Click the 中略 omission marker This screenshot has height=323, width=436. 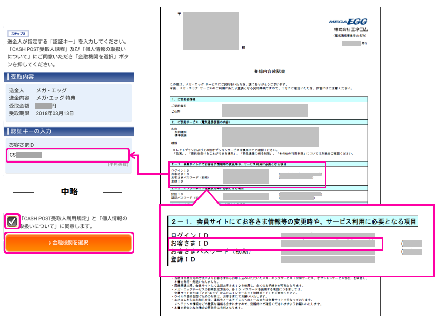pyautogui.click(x=69, y=191)
